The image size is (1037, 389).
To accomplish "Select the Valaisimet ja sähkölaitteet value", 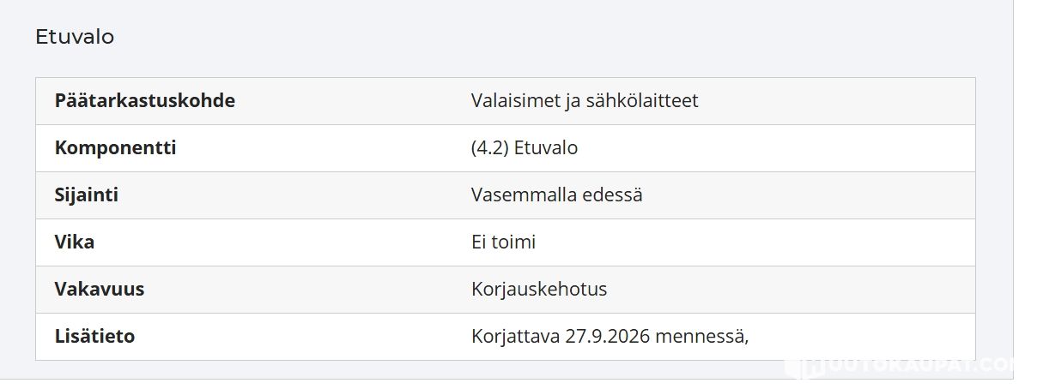I will click(x=585, y=100).
